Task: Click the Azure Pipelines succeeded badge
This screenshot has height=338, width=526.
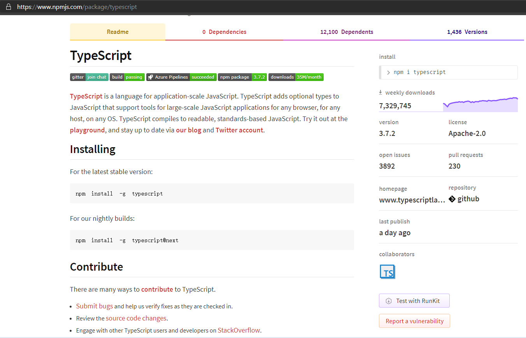Action: coord(181,77)
